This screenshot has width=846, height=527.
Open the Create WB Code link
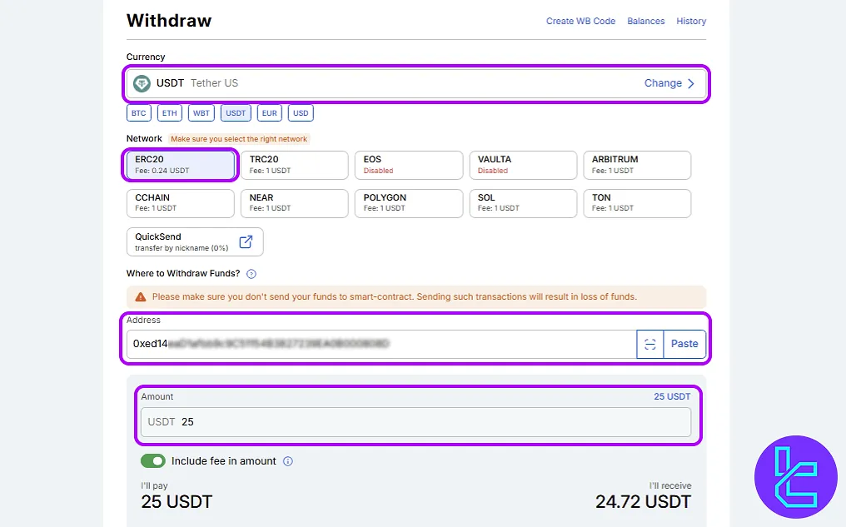point(580,21)
